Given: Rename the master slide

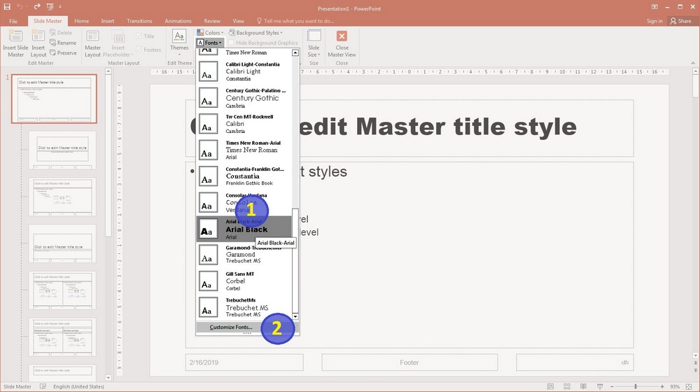Looking at the screenshot, I should tap(63, 43).
